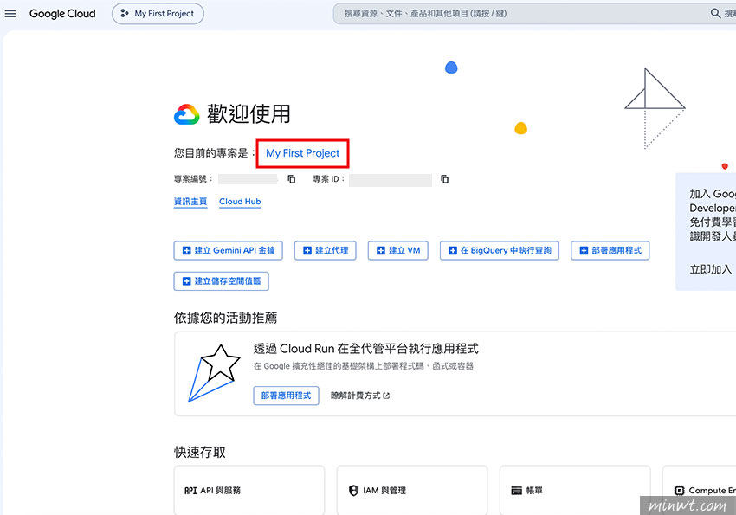Click the 建立 VM button
This screenshot has width=736, height=515.
[x=398, y=250]
